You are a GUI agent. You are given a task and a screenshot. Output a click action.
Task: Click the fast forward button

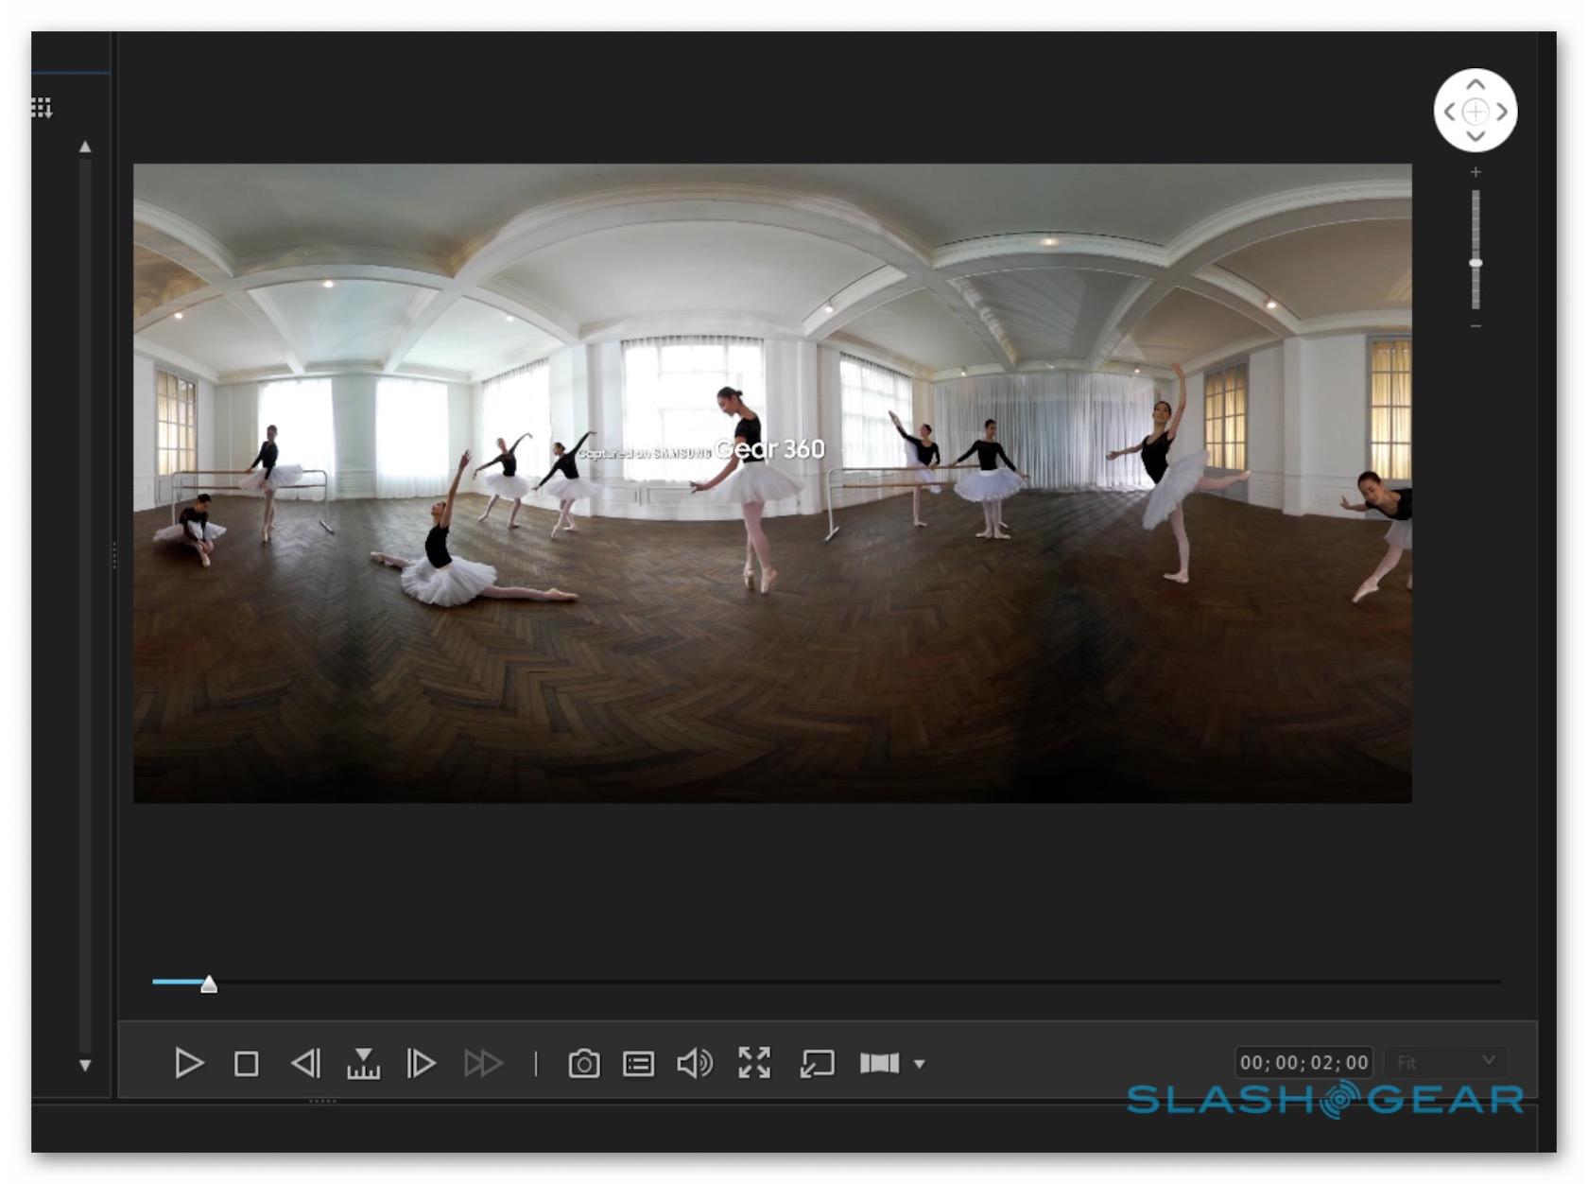tap(483, 1063)
